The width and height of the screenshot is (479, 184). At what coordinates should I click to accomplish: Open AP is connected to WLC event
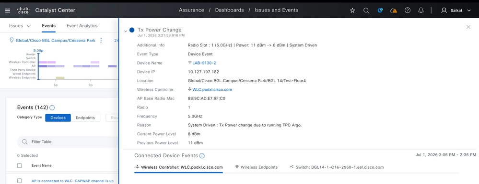click(72, 181)
